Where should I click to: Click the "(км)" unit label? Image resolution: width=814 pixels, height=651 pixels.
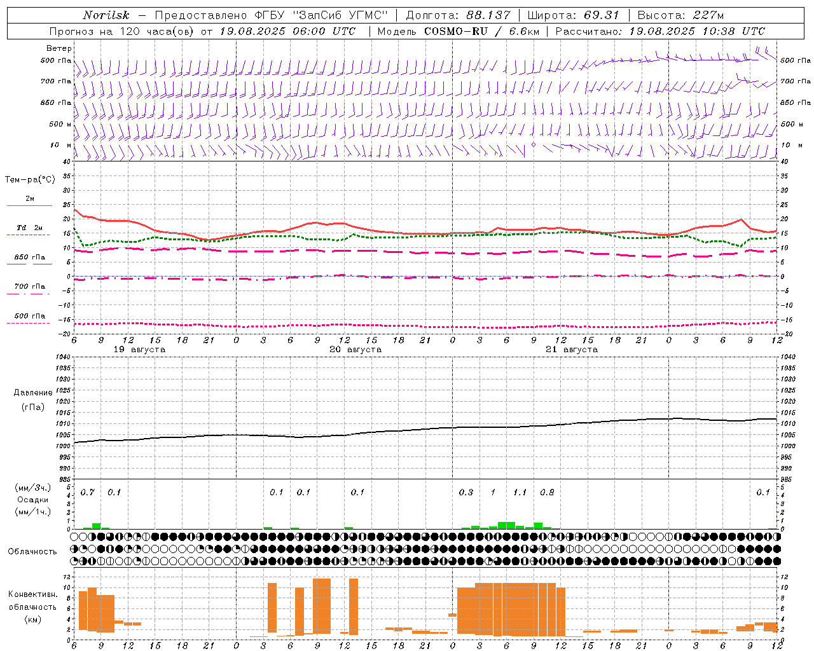click(x=33, y=619)
